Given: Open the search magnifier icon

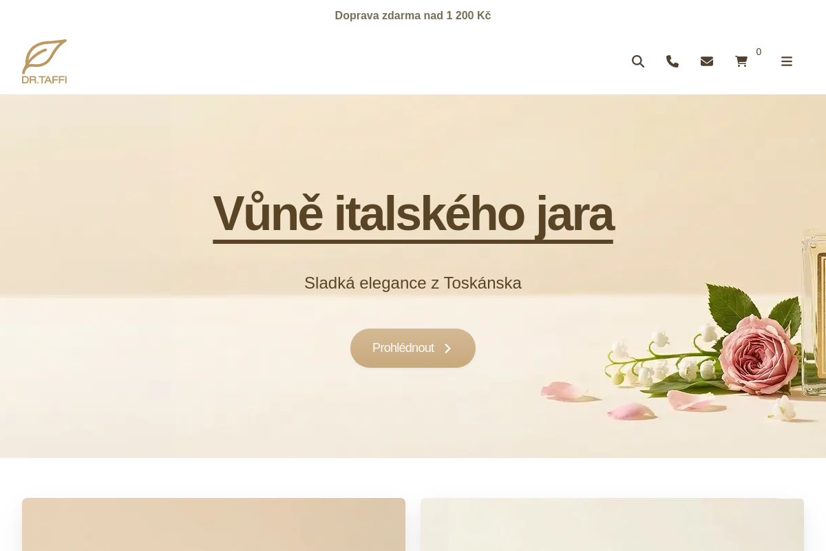Looking at the screenshot, I should [638, 61].
